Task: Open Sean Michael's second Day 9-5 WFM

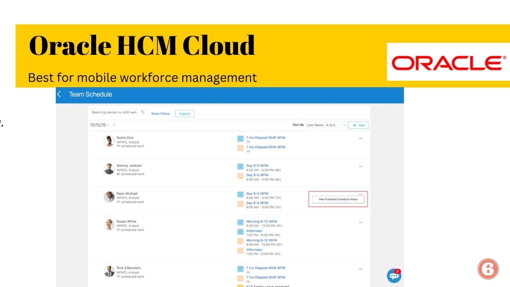Action: (x=257, y=203)
